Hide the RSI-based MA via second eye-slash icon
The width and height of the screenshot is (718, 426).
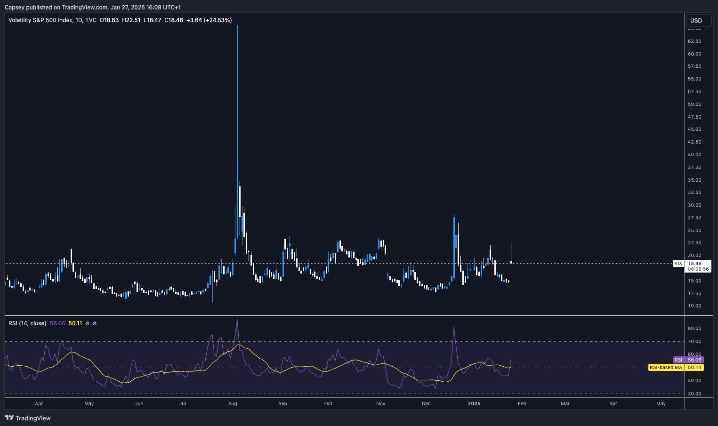[94, 323]
